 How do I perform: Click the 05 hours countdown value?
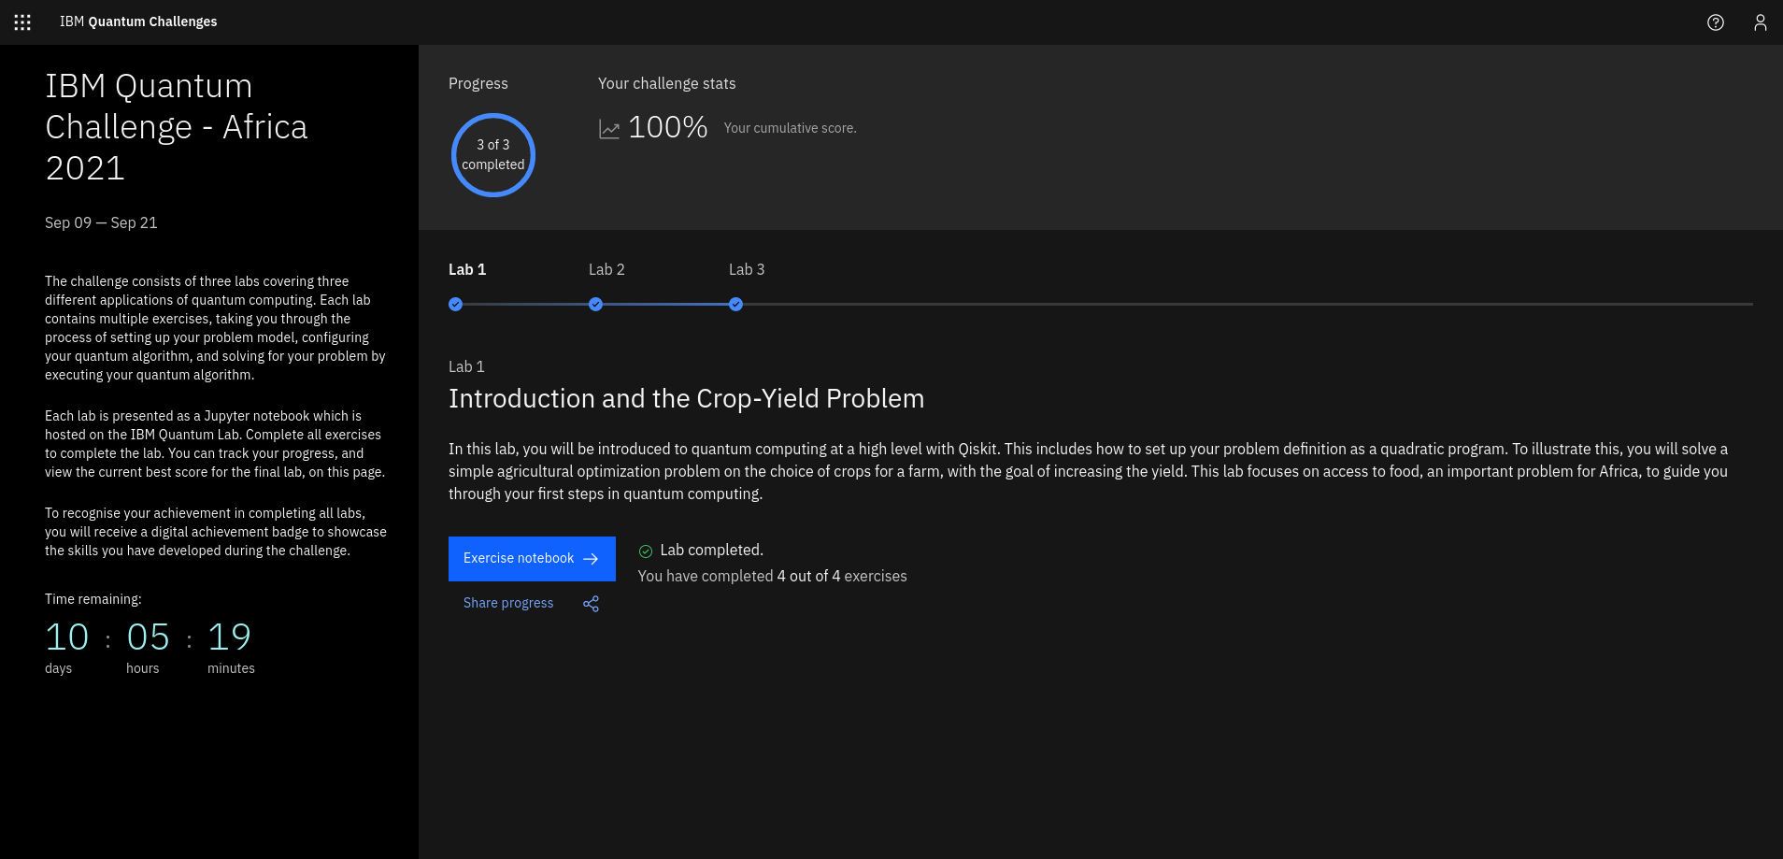click(x=148, y=637)
